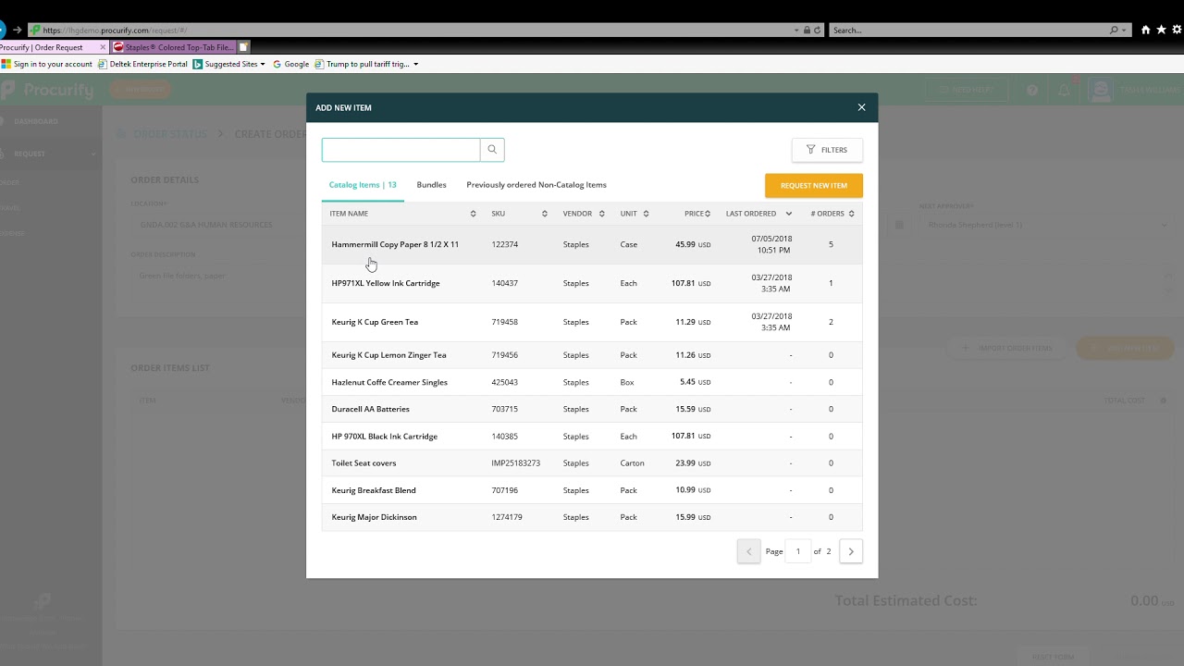The height and width of the screenshot is (666, 1184).
Task: Close the Procurify Order Request tab
Action: pos(103,47)
